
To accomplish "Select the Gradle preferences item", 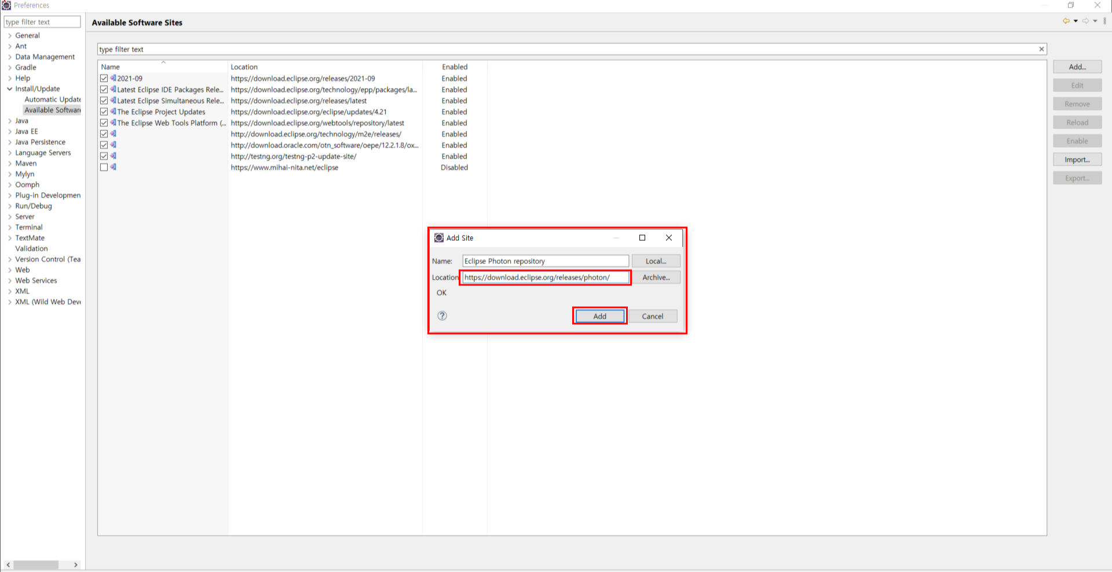I will tap(25, 67).
